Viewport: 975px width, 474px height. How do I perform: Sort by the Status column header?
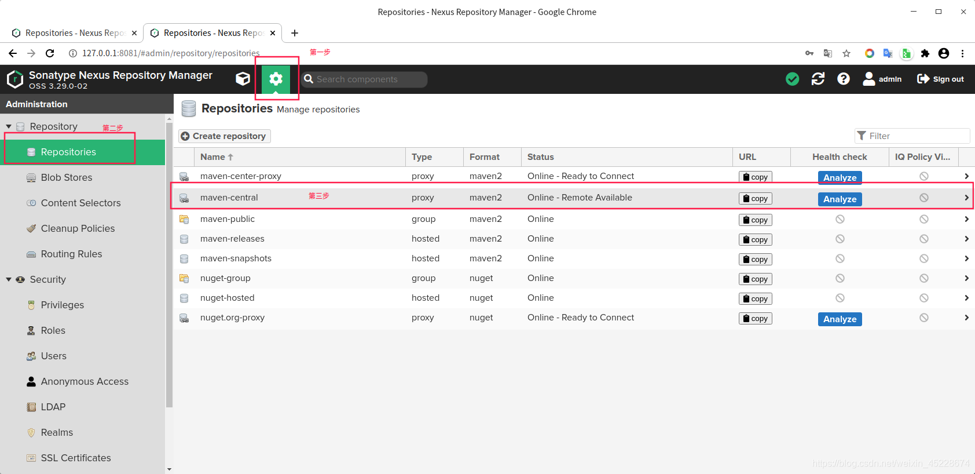[x=626, y=157]
